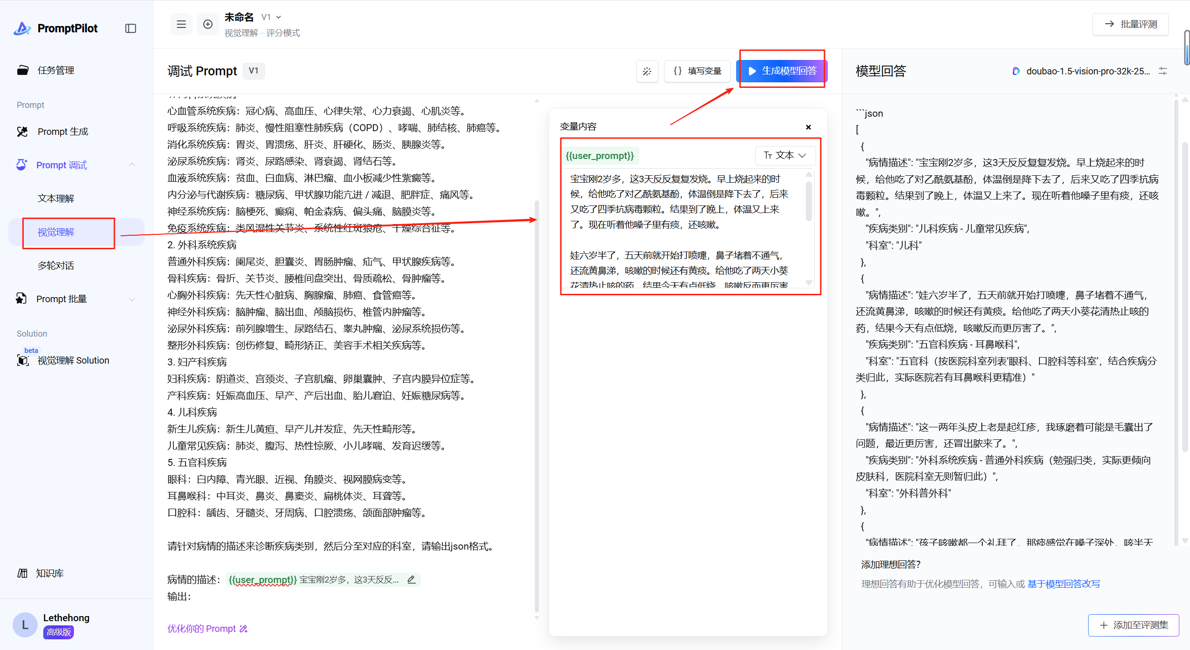Collapse the sidebar with panel icon

[x=131, y=28]
